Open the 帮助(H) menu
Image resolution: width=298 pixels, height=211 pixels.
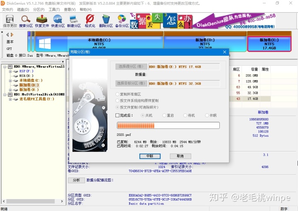(86, 9)
